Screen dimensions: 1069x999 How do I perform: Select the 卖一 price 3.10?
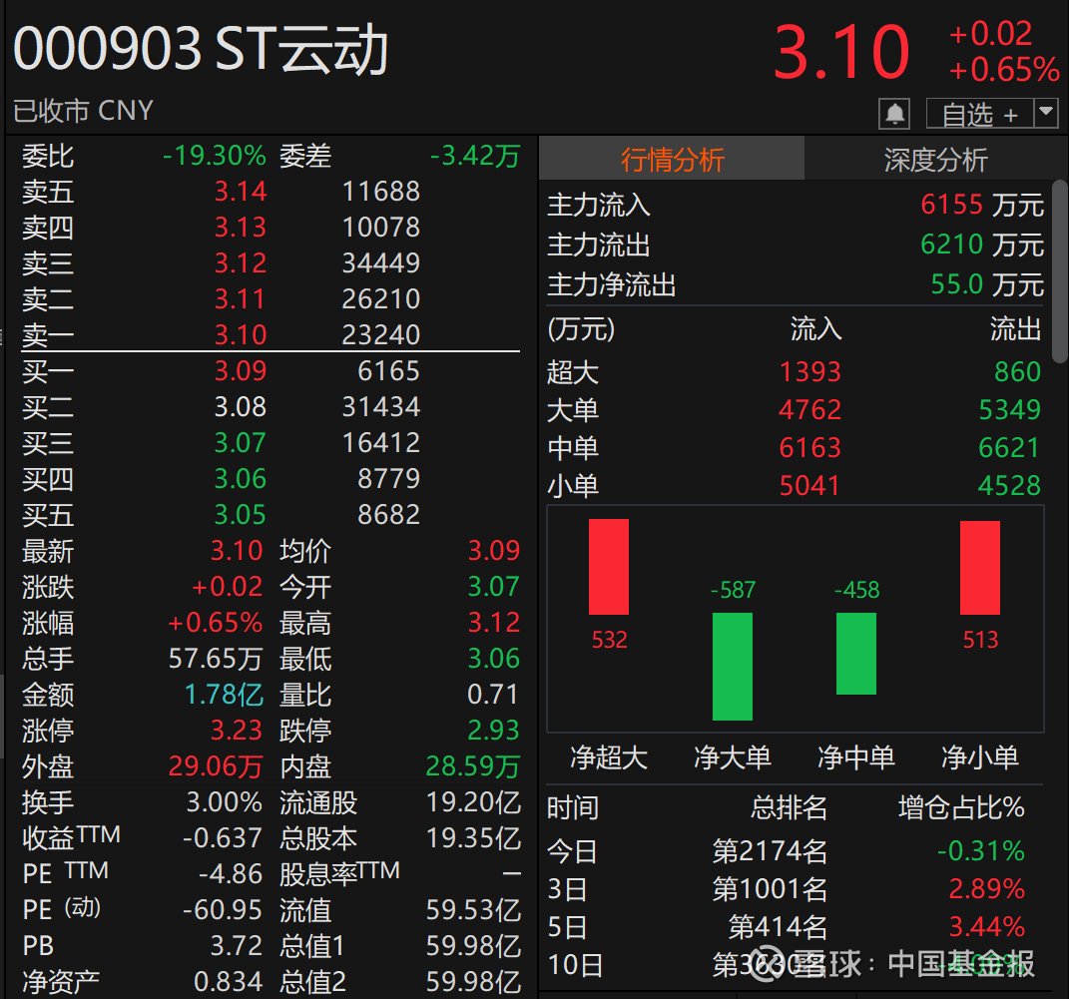click(240, 334)
